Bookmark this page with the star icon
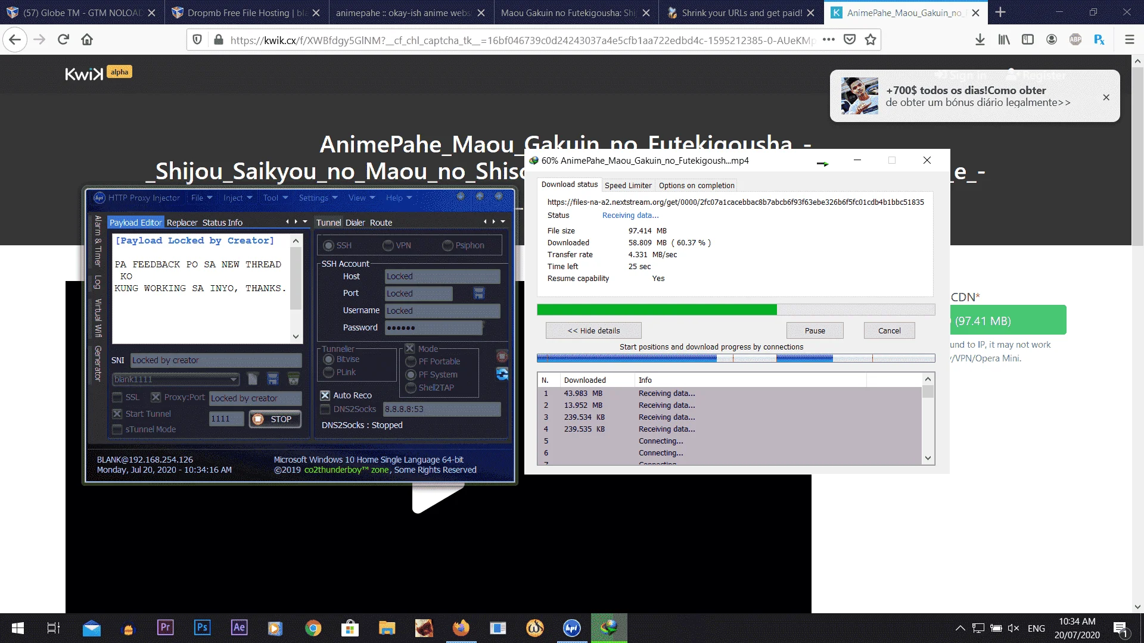 [871, 39]
